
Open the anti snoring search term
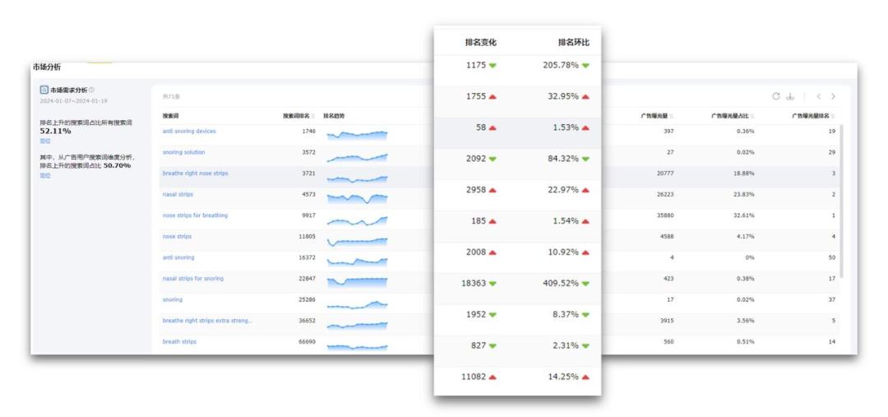click(178, 257)
